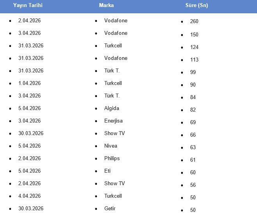Click the Enerjisa brand entry

pos(113,121)
